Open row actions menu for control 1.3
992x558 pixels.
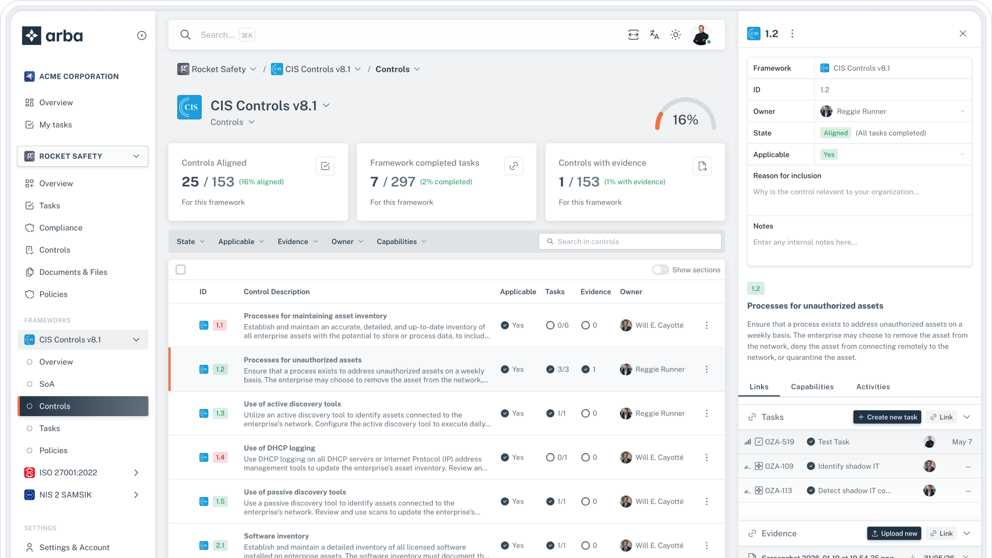(x=707, y=413)
